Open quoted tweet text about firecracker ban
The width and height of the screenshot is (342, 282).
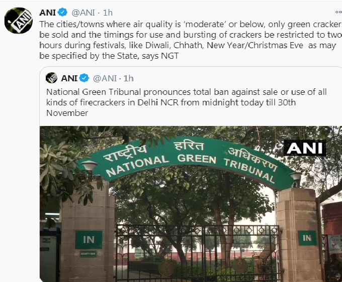[186, 102]
